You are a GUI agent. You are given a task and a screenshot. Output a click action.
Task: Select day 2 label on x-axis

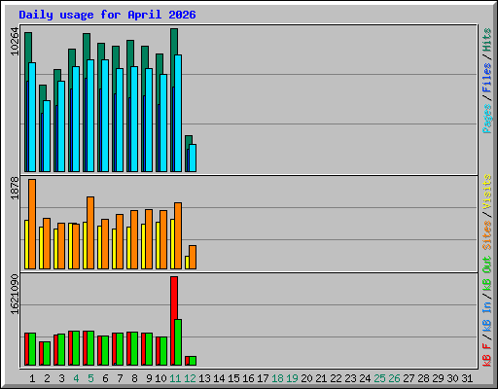[x=47, y=378]
